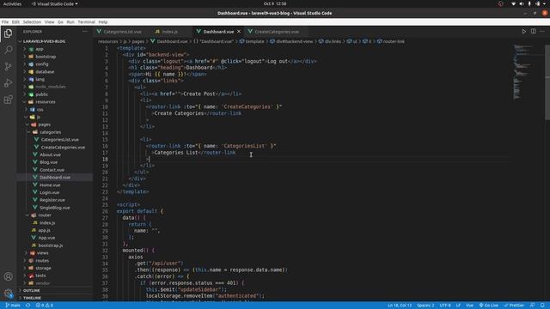Open the Help menu

(x=103, y=21)
